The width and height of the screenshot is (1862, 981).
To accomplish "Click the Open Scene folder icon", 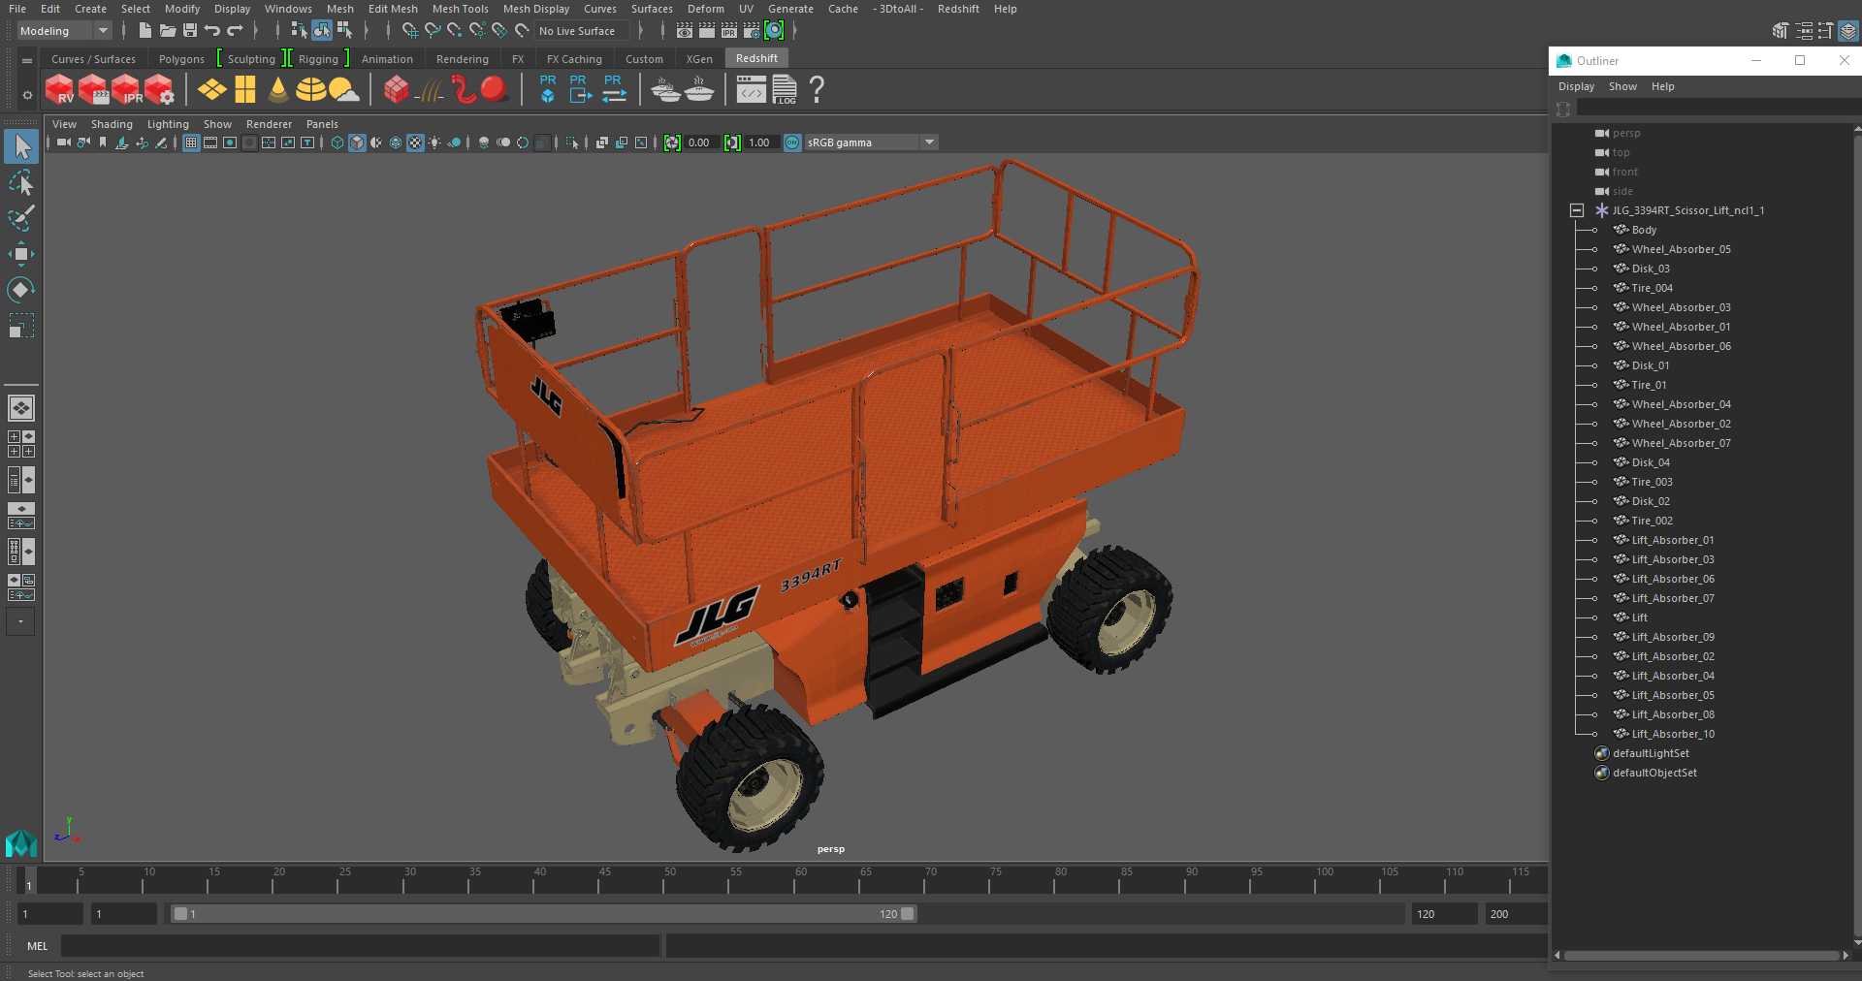I will (x=167, y=31).
